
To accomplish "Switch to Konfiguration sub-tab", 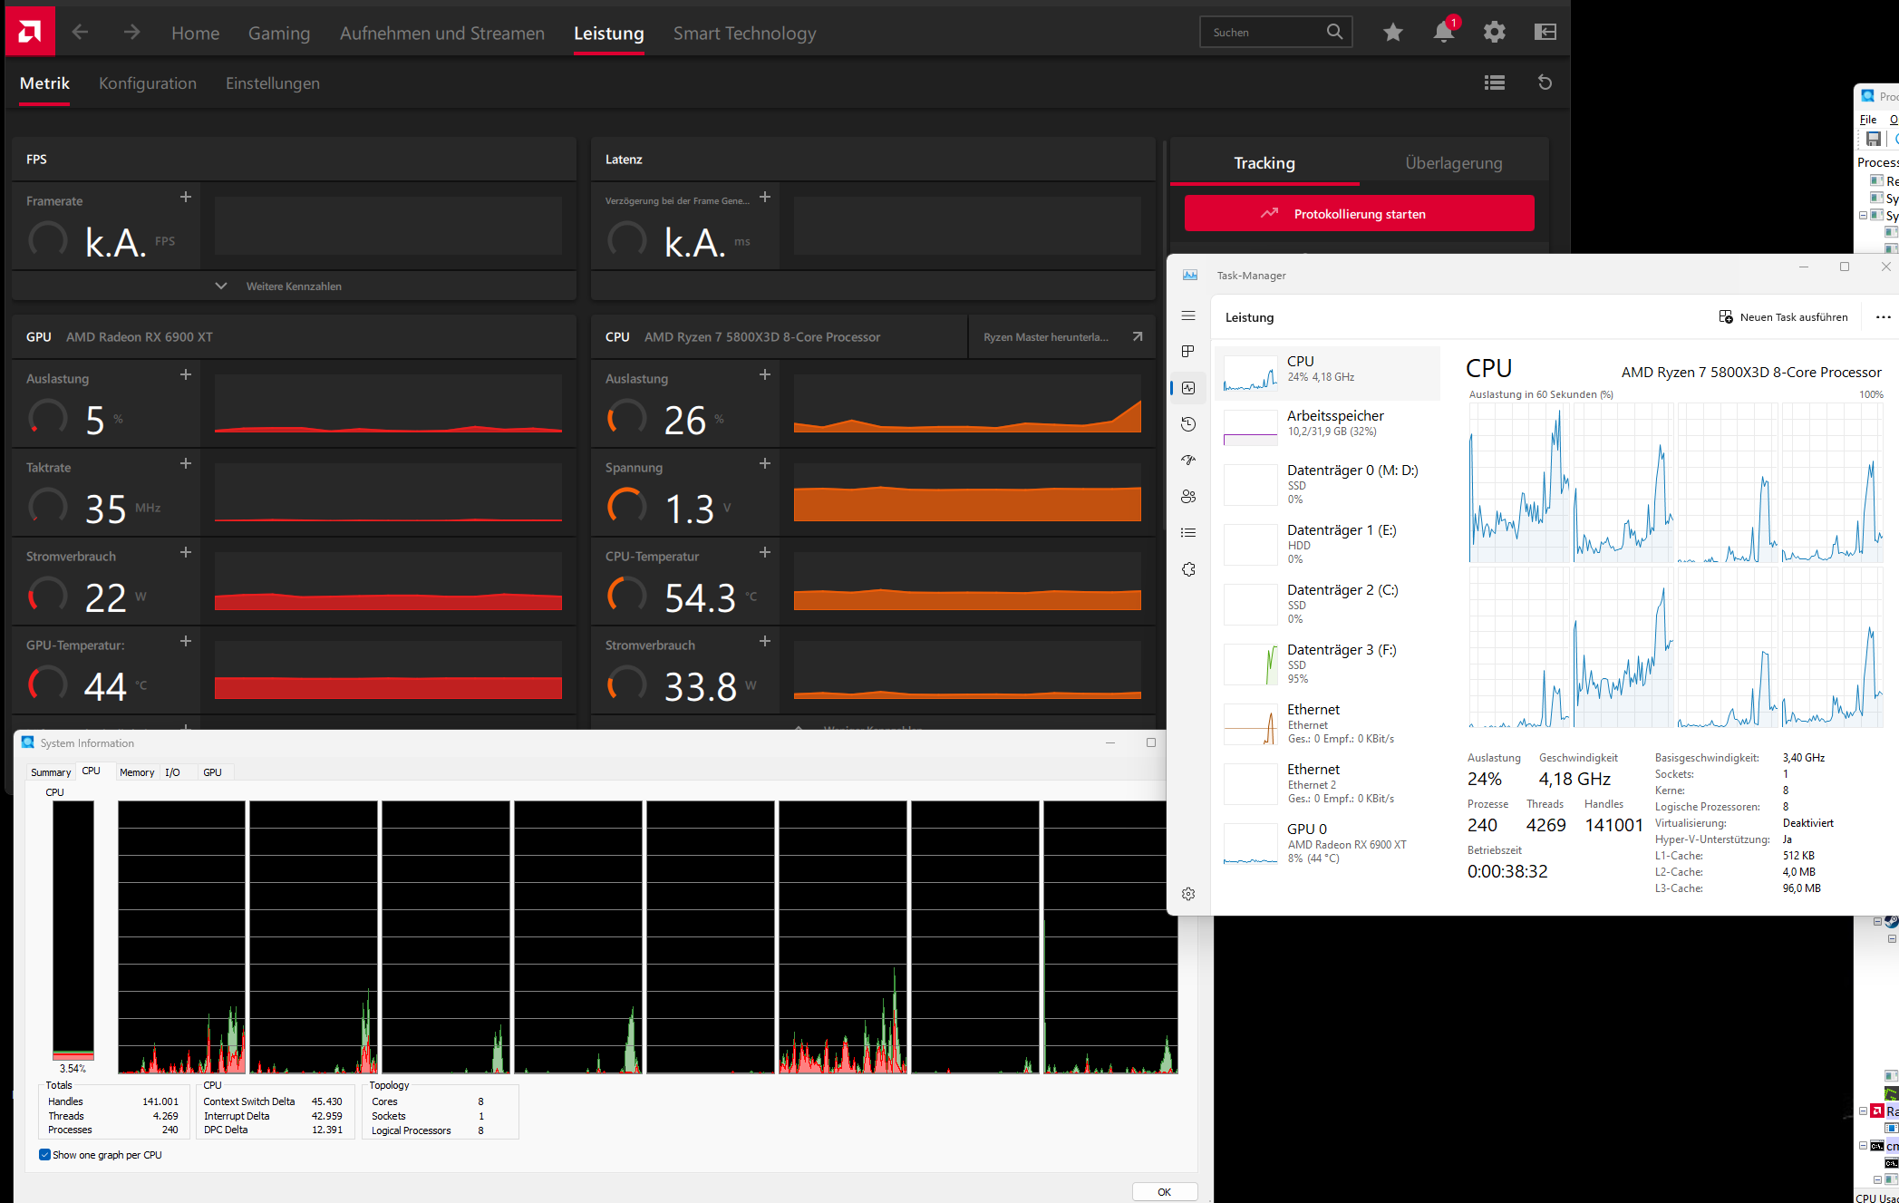I will pos(148,83).
